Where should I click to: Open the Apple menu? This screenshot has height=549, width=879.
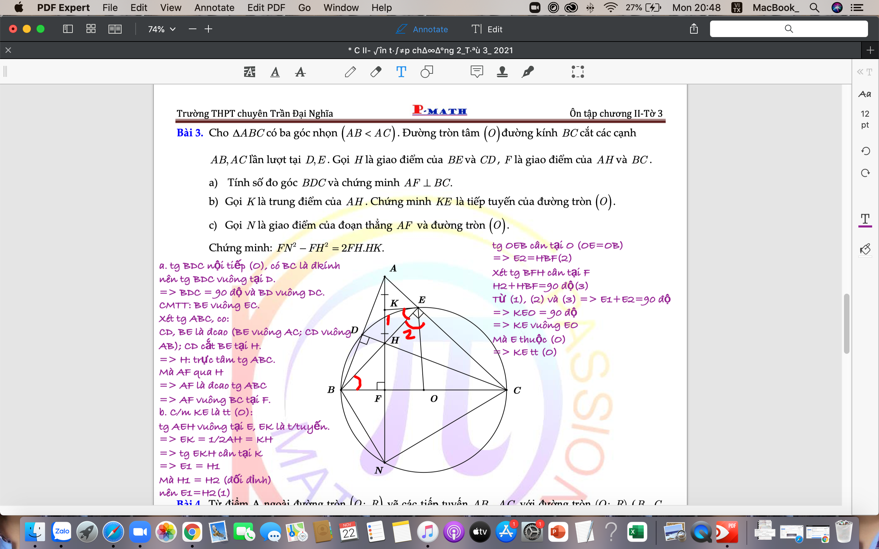(19, 7)
